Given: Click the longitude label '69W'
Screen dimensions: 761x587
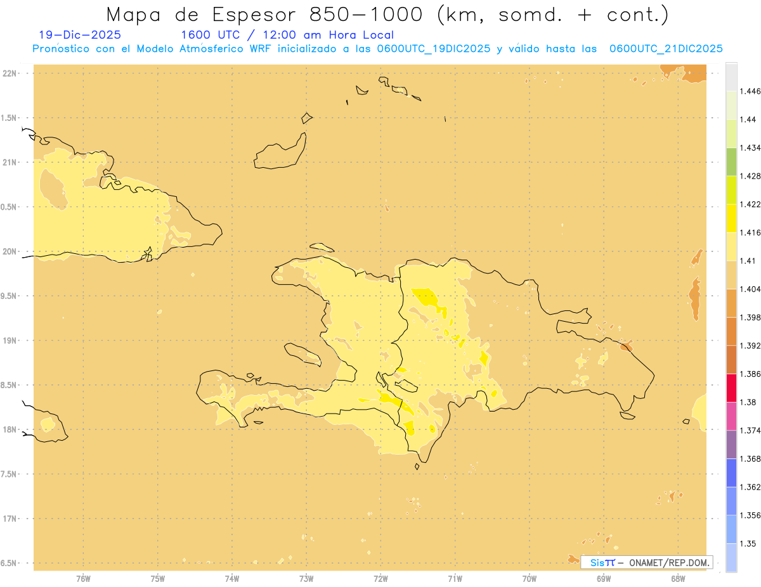Looking at the screenshot, I should tap(604, 578).
